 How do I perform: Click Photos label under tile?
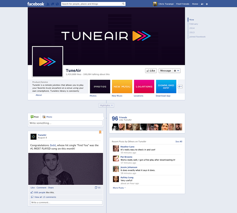[93, 96]
